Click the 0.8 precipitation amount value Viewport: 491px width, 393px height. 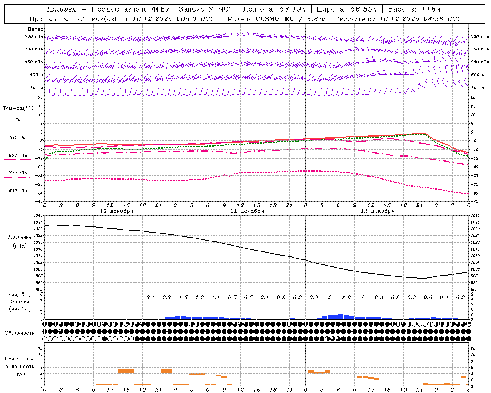click(379, 297)
